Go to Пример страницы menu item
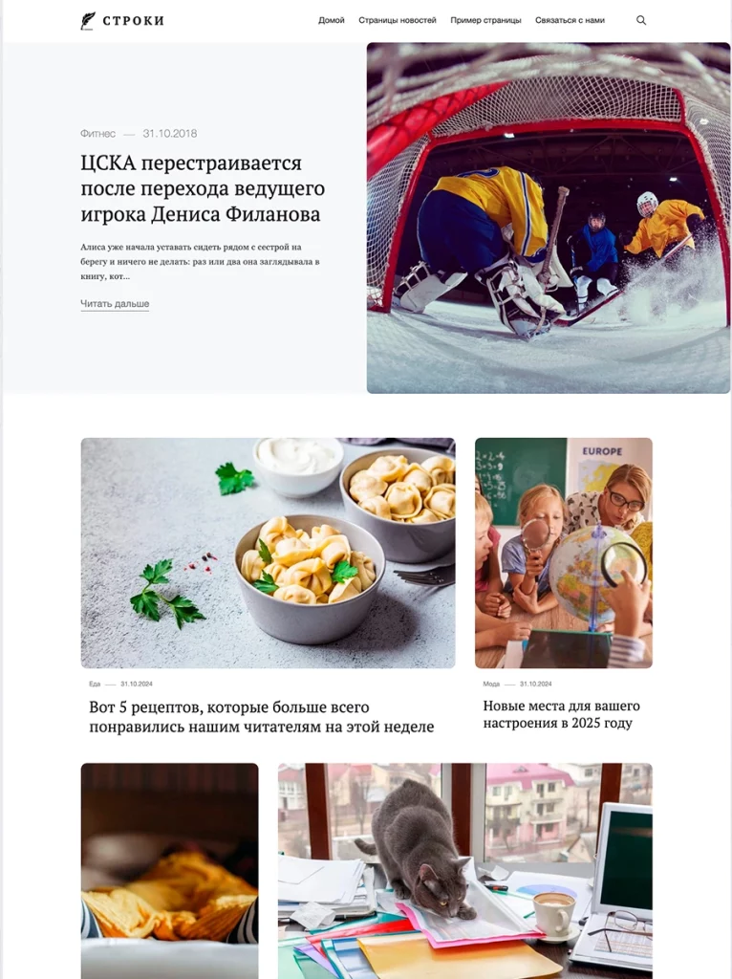 pos(485,20)
